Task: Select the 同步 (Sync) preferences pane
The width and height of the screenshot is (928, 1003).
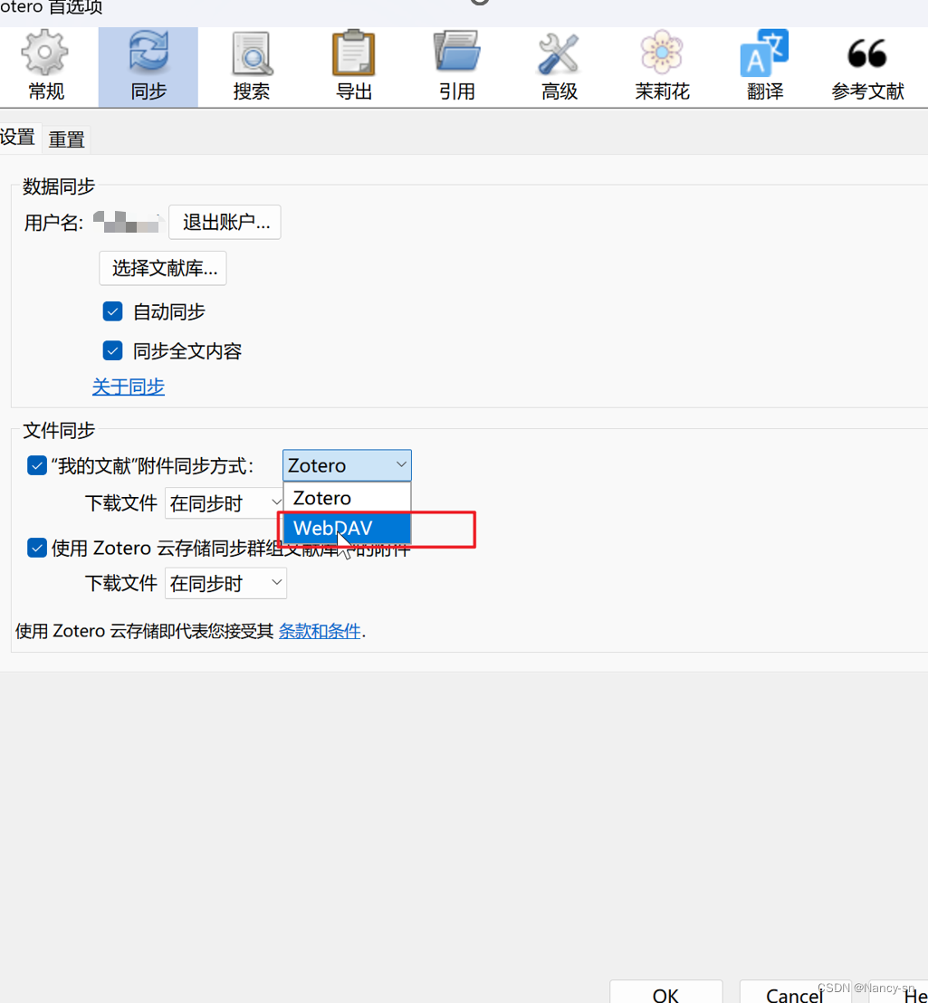Action: point(148,66)
